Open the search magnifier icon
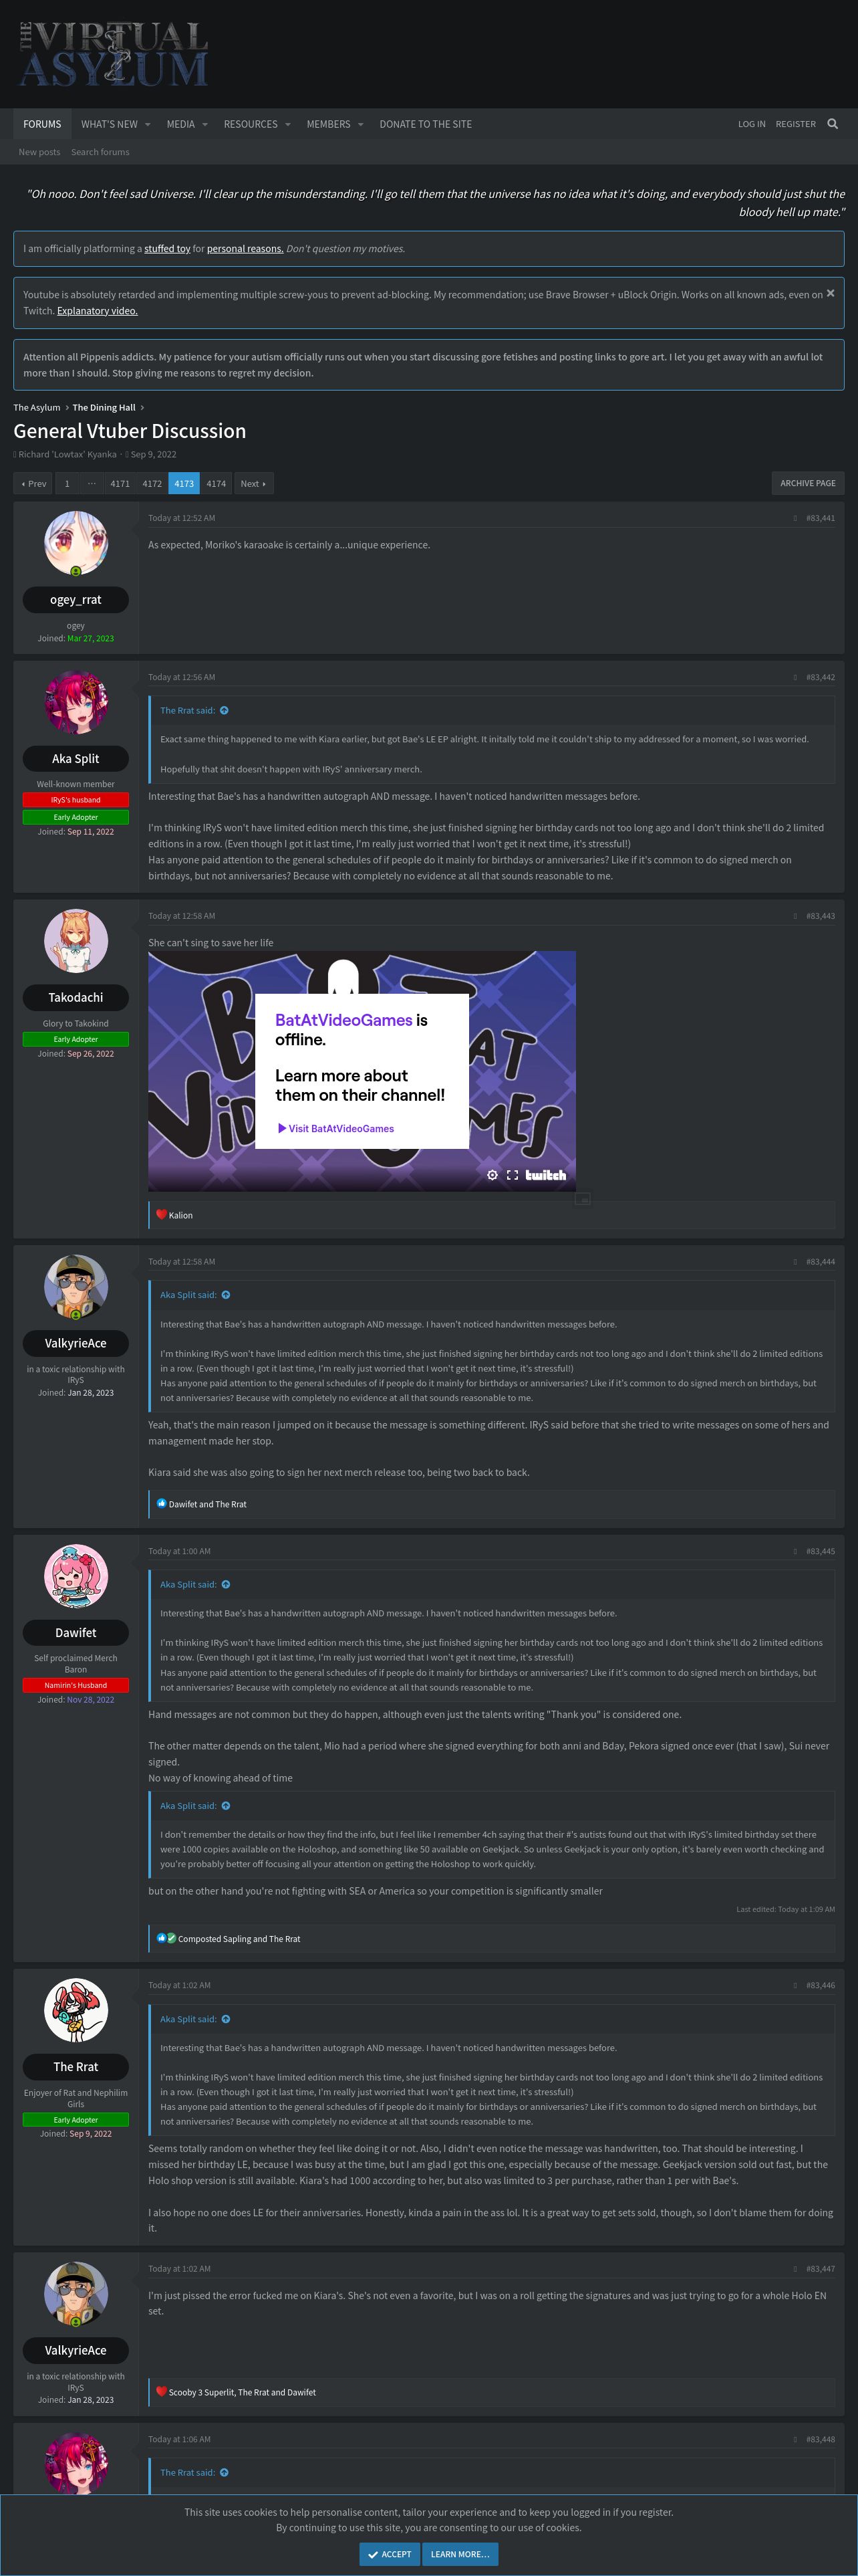 [832, 124]
